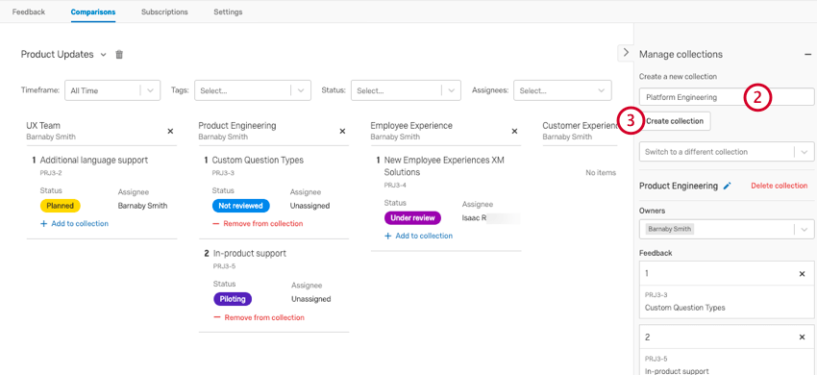
Task: Remove the Product Engineering column
Action: [x=342, y=131]
